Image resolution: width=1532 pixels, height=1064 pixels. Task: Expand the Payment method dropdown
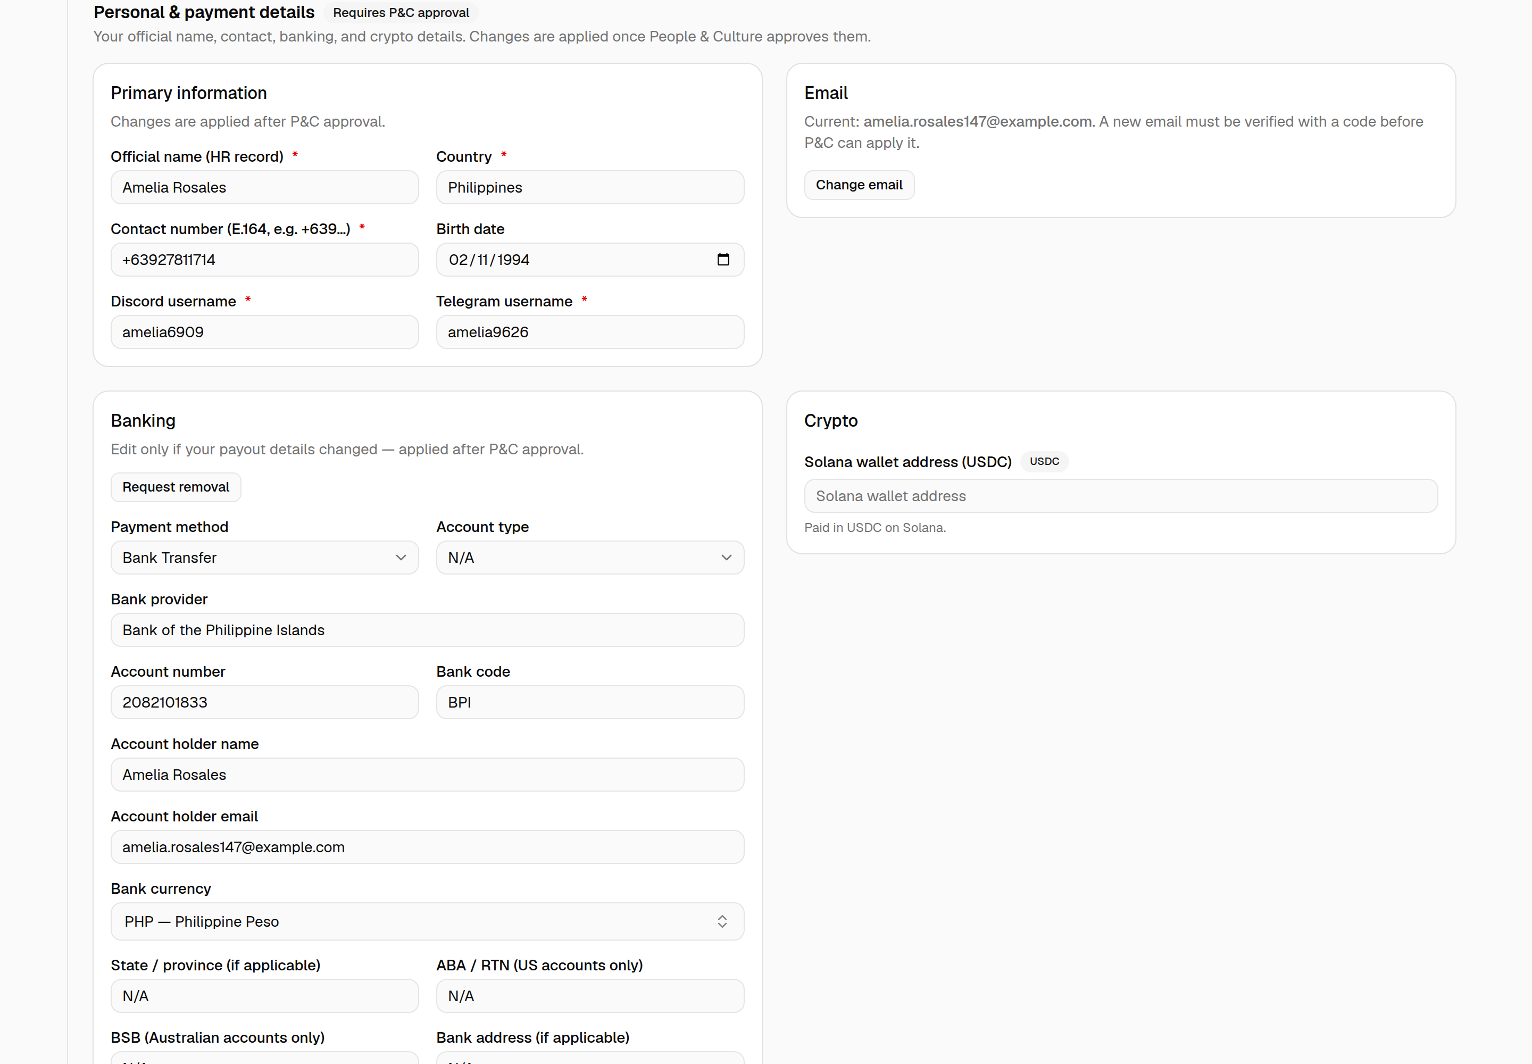(265, 558)
